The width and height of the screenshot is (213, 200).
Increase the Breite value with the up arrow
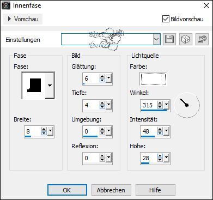[x=44, y=129]
